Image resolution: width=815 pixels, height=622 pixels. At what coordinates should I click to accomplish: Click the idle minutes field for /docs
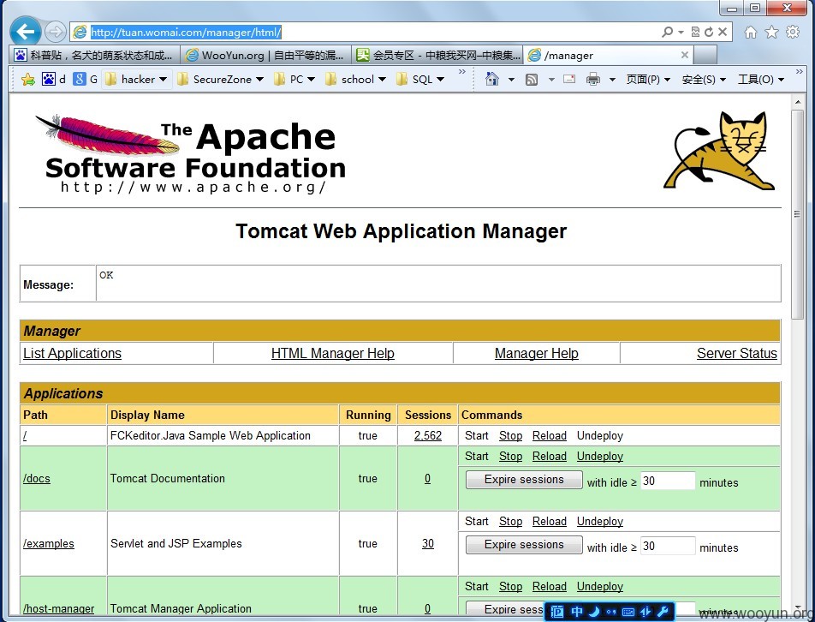pyautogui.click(x=668, y=481)
